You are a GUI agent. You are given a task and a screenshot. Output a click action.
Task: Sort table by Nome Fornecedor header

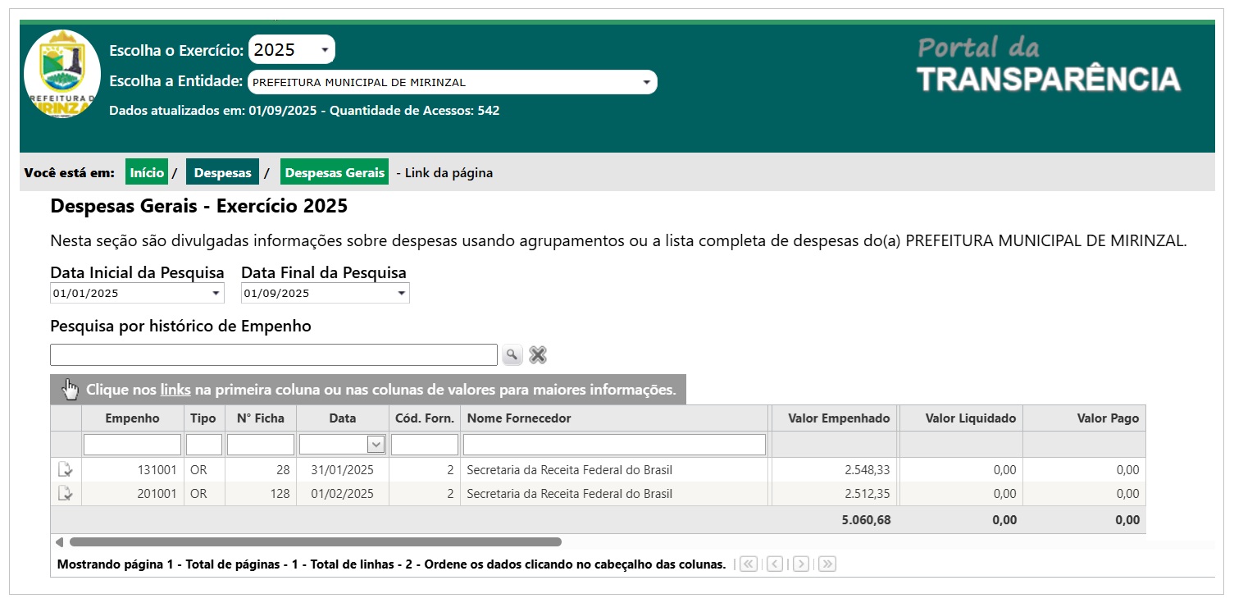click(x=519, y=418)
